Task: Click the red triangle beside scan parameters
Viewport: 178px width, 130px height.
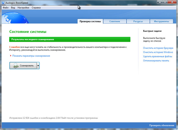Action: coord(11,56)
